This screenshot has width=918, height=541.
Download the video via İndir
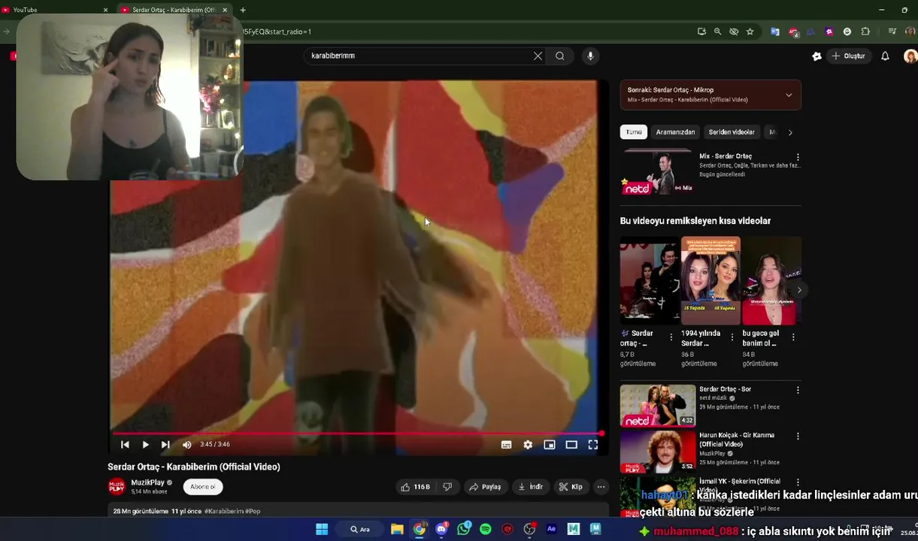[x=530, y=487]
